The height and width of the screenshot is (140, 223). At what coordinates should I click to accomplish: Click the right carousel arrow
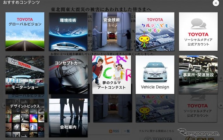pos(221,105)
